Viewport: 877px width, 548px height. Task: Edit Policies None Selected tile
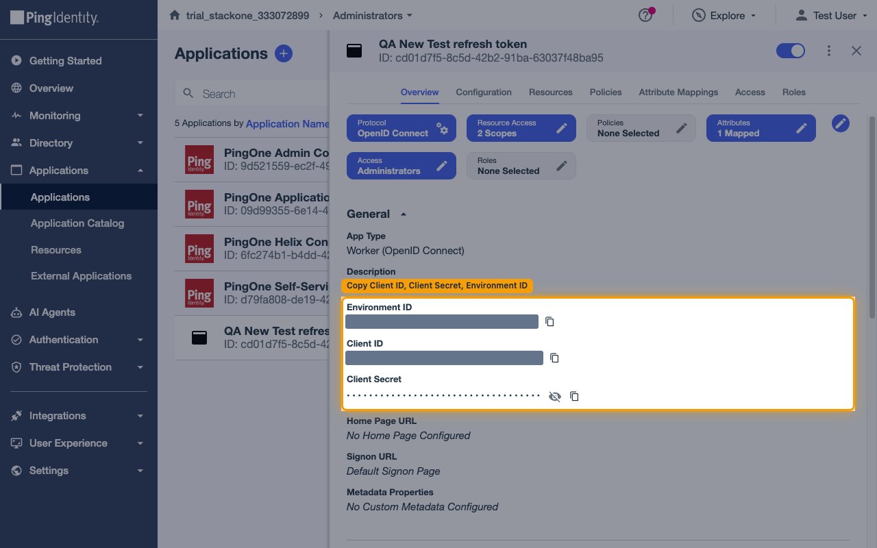tap(641, 128)
